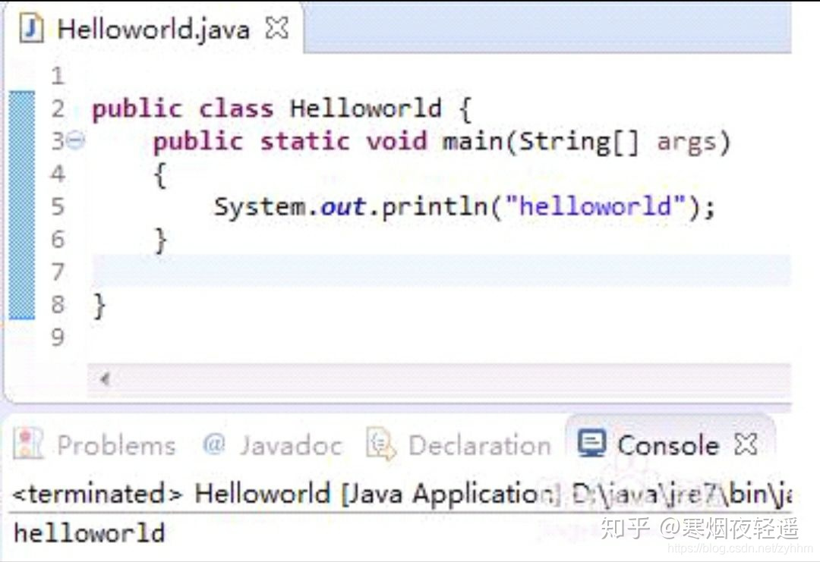Image resolution: width=820 pixels, height=562 pixels.
Task: Click 'String[]' type on line 3
Action: [579, 143]
